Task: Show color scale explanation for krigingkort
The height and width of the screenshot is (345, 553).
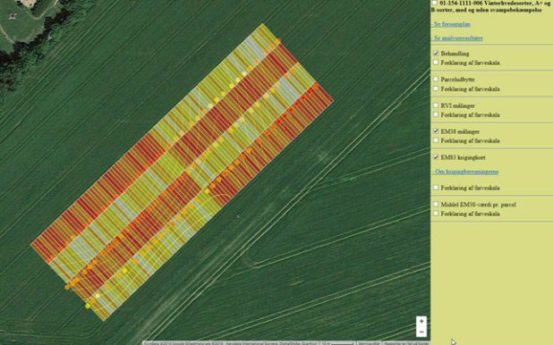Action: point(436,188)
